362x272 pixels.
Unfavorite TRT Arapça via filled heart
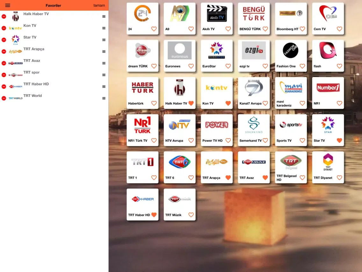tap(228, 178)
